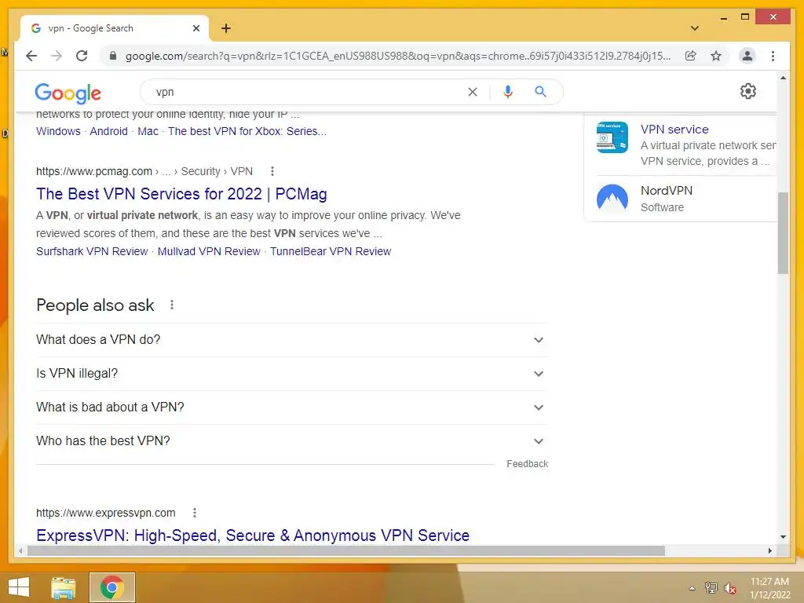Open the Windows Start button
The image size is (804, 603).
pyautogui.click(x=19, y=587)
